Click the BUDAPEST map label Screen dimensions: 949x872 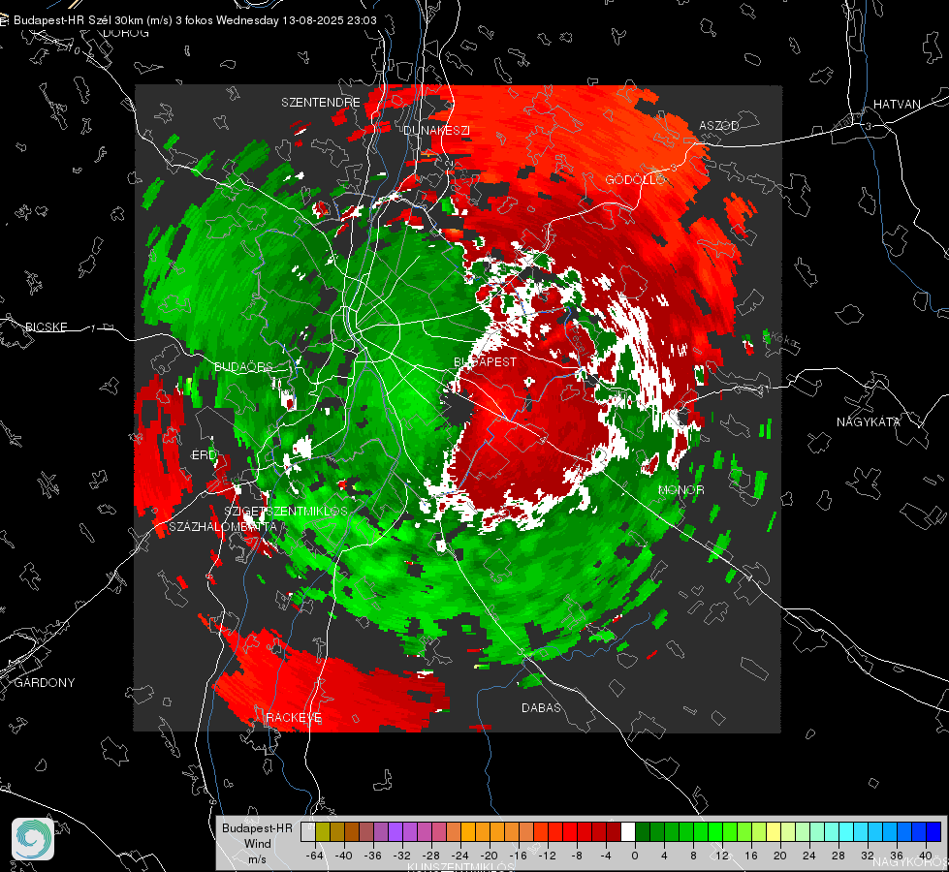(x=486, y=362)
